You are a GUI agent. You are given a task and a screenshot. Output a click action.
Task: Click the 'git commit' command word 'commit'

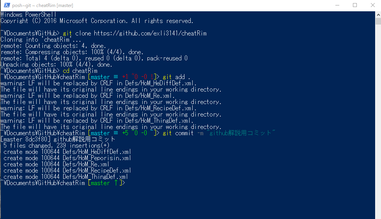[184, 133]
